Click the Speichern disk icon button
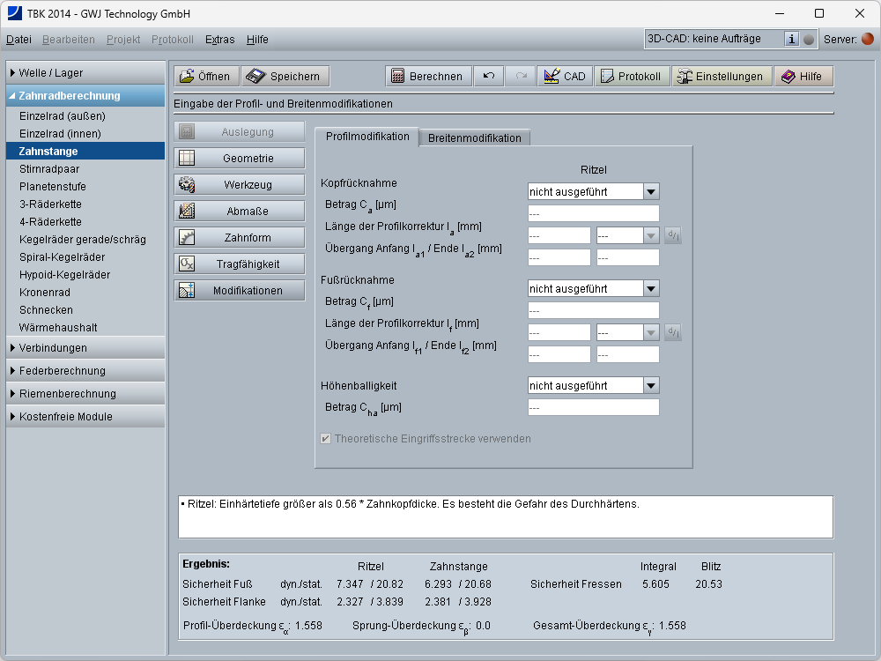 coord(285,77)
